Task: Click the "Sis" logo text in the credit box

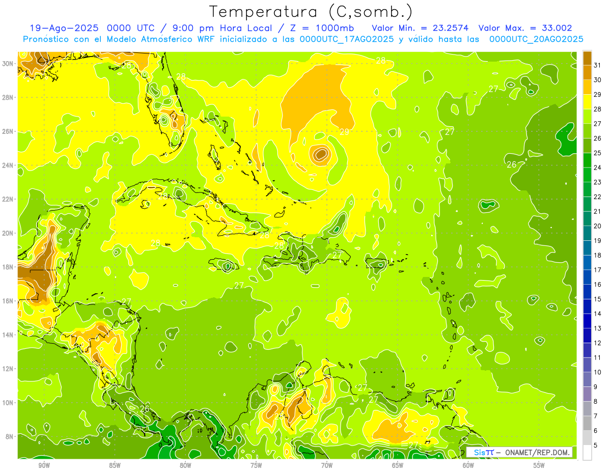Action: coord(479,452)
